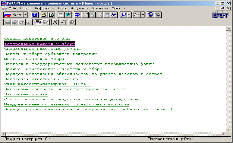Open the Окна menu

click(x=116, y=9)
